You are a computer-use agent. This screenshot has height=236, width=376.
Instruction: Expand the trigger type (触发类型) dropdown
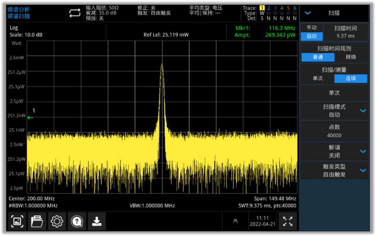[x=363, y=171]
